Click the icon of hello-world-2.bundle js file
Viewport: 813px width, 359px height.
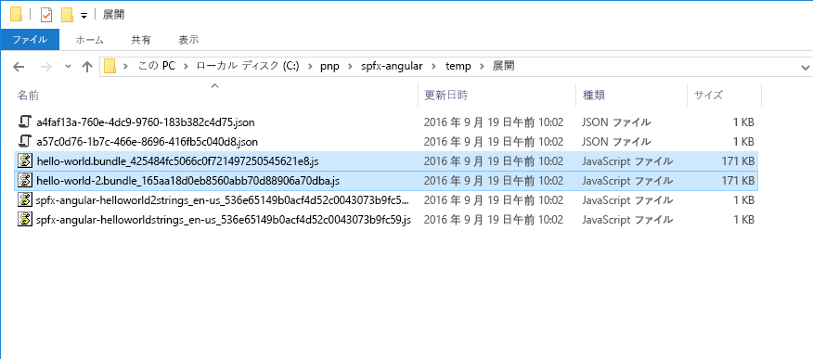25,180
